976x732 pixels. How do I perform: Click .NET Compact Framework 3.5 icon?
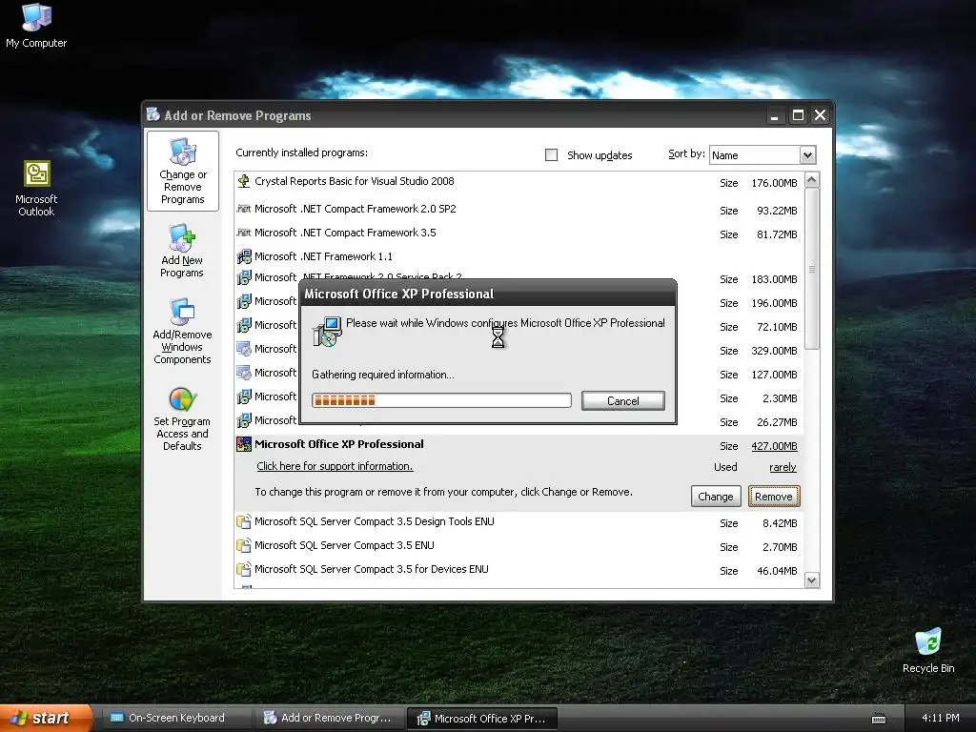point(243,233)
